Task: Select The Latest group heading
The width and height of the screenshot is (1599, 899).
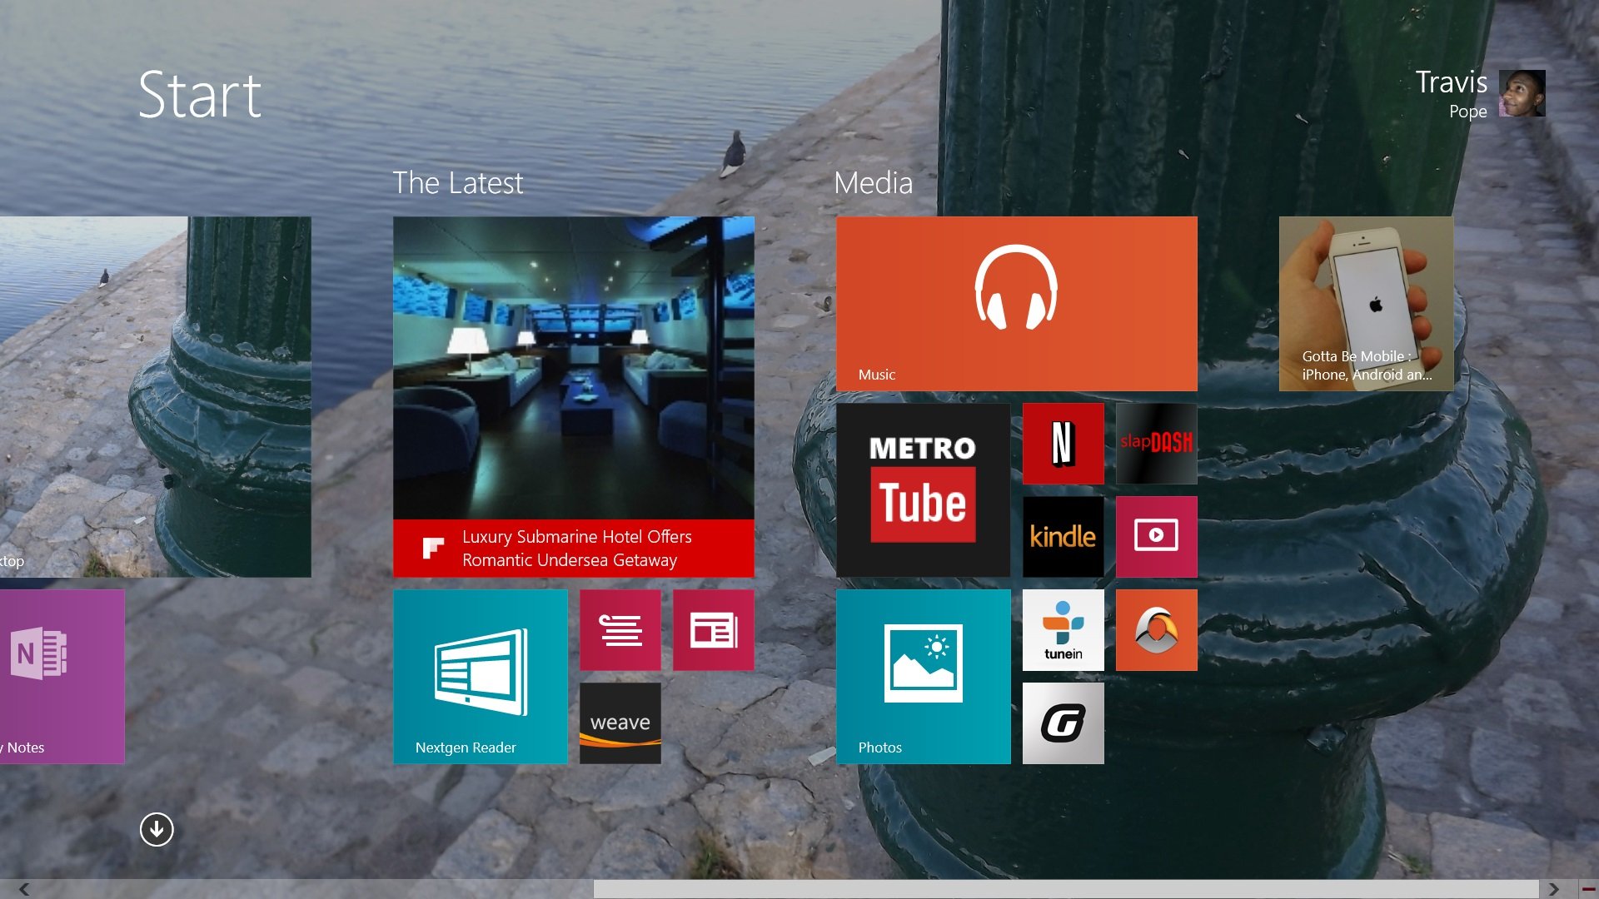Action: (458, 183)
